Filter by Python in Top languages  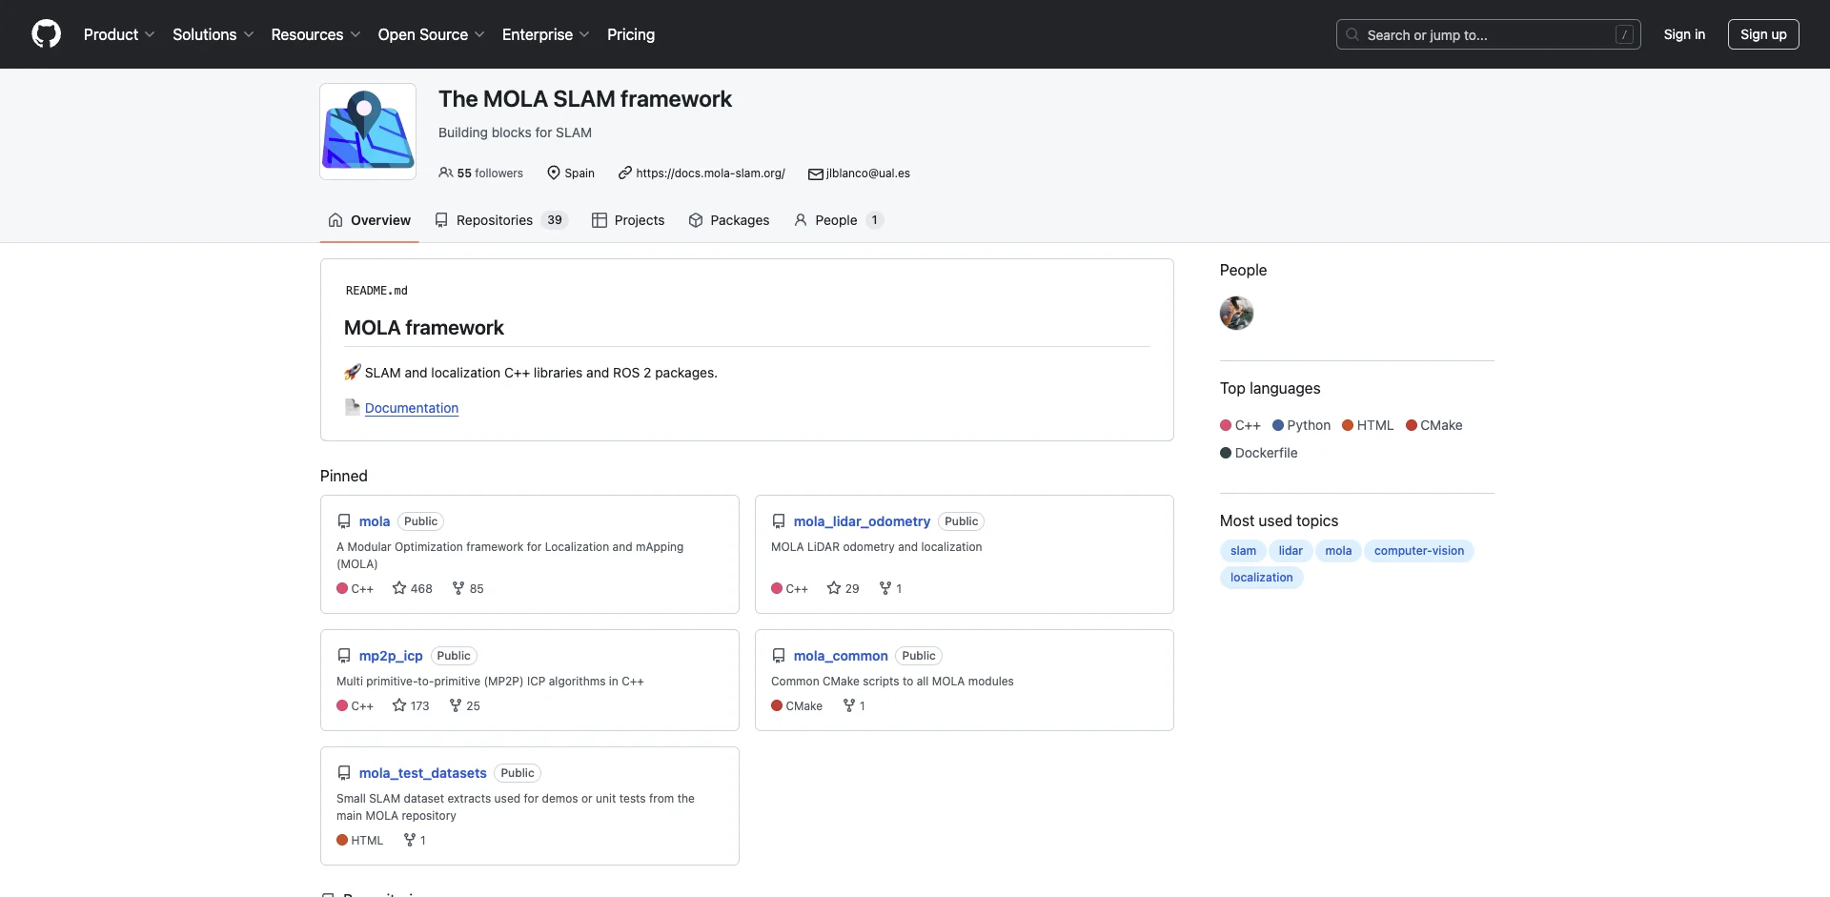tap(1302, 425)
